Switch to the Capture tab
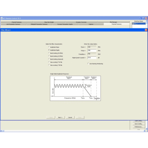The height and width of the screenshot is (148, 148). pos(91,24)
